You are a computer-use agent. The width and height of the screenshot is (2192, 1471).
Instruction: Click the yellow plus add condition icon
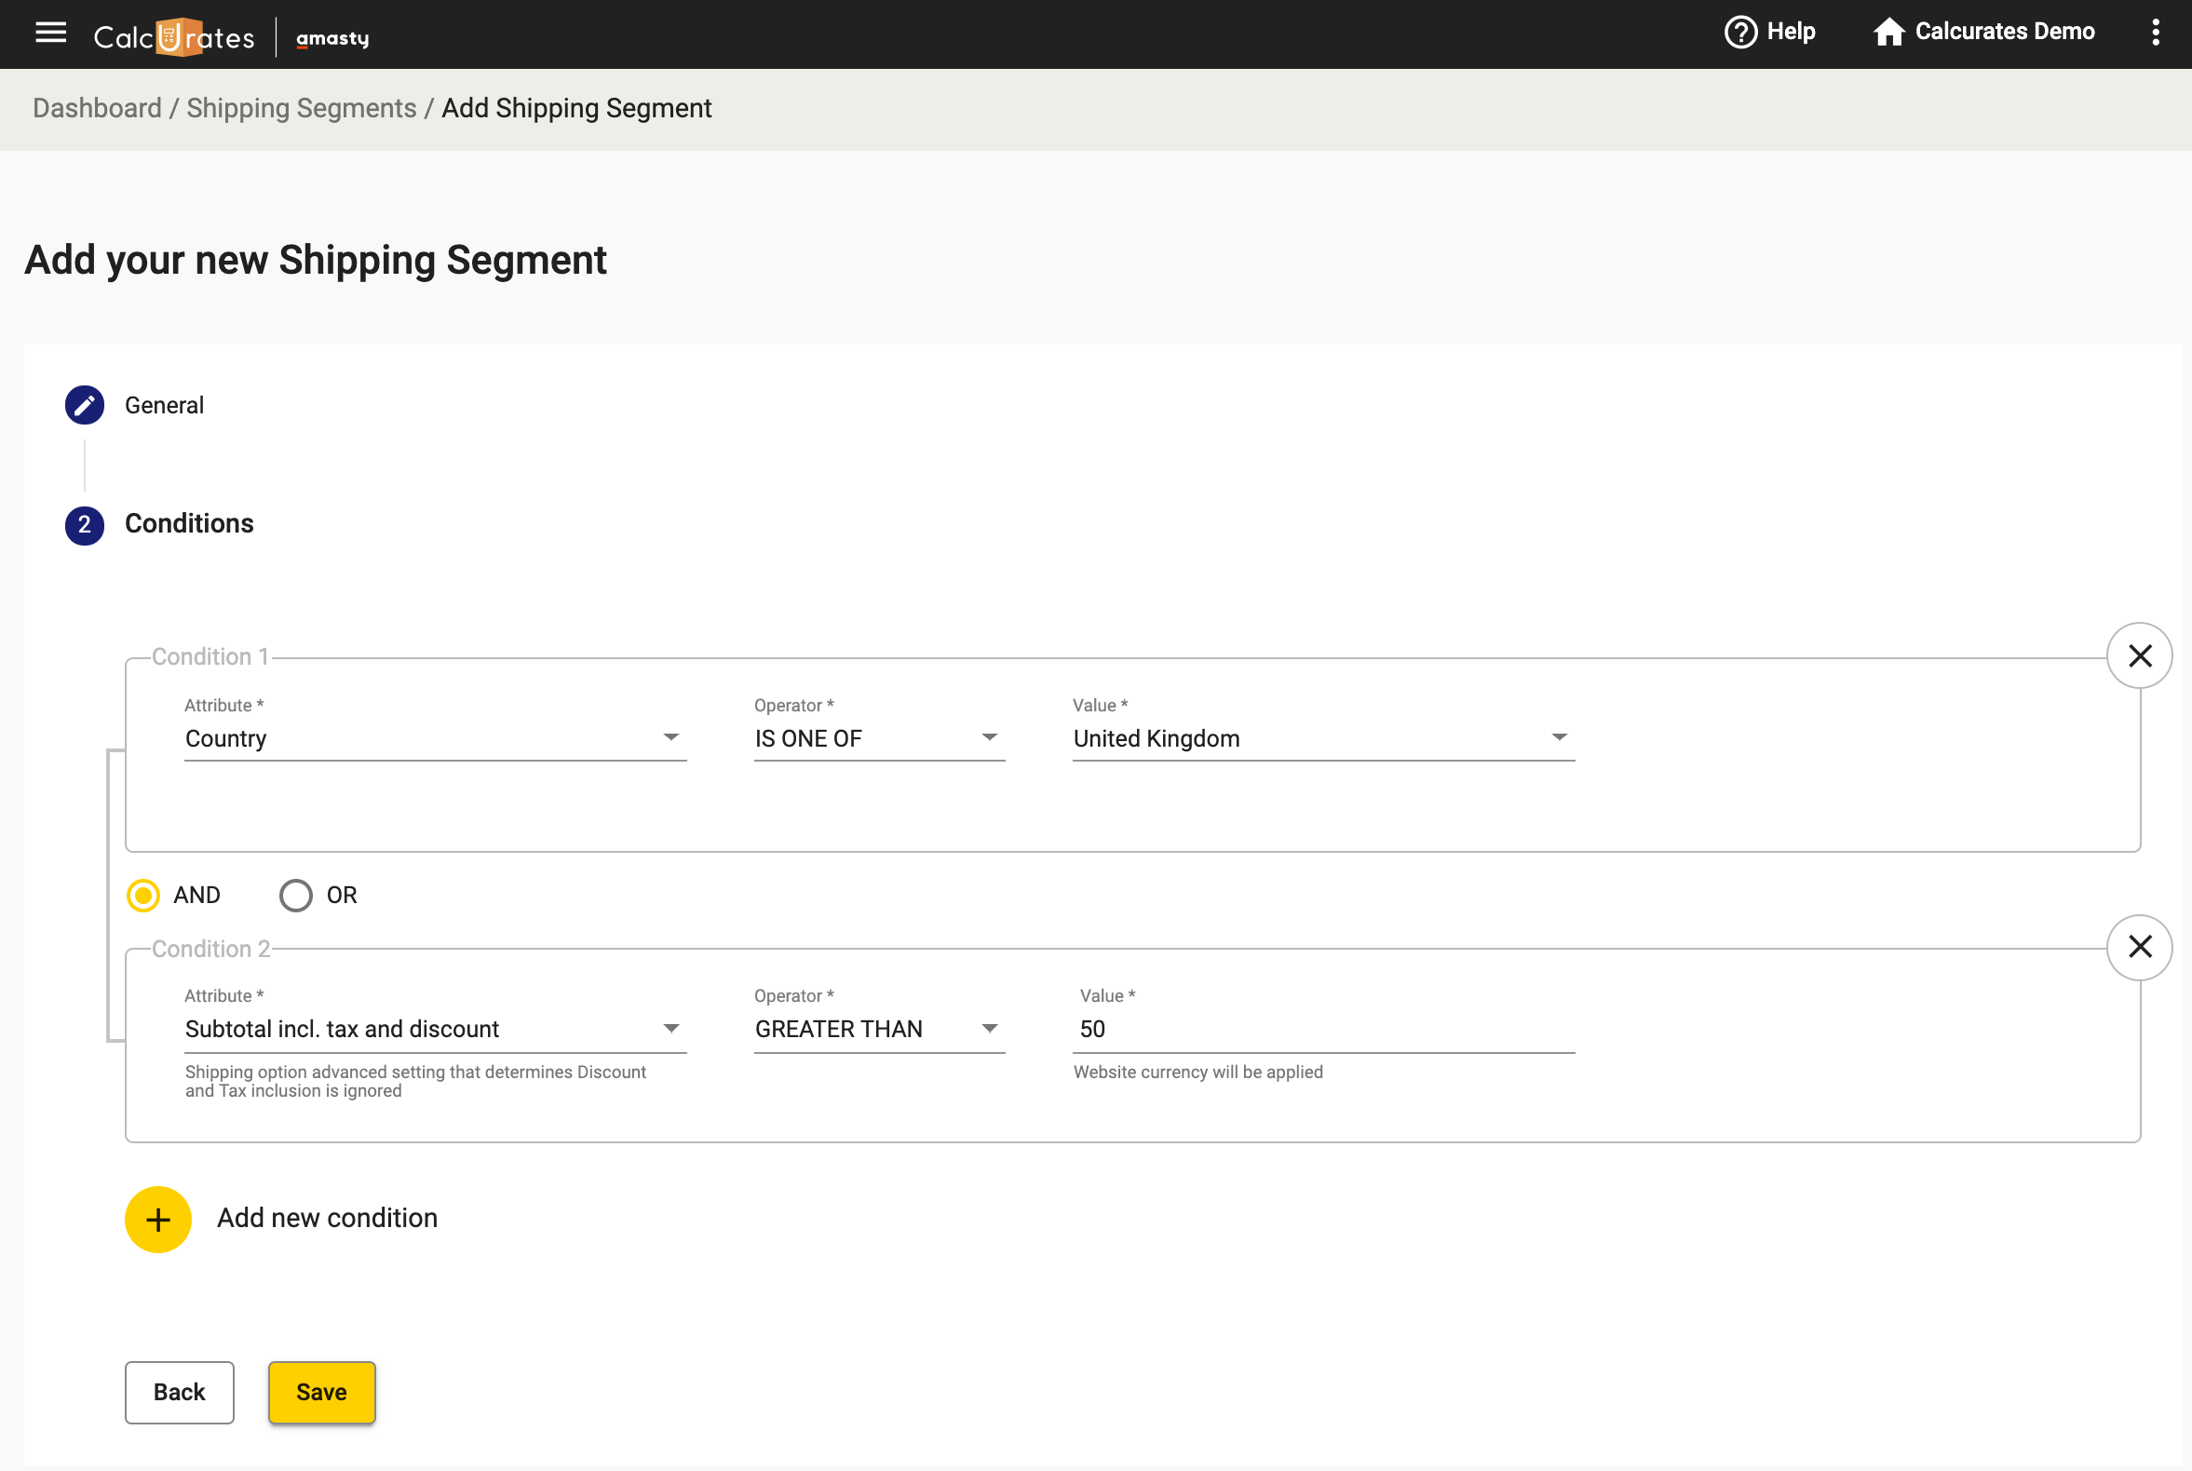[x=158, y=1219]
